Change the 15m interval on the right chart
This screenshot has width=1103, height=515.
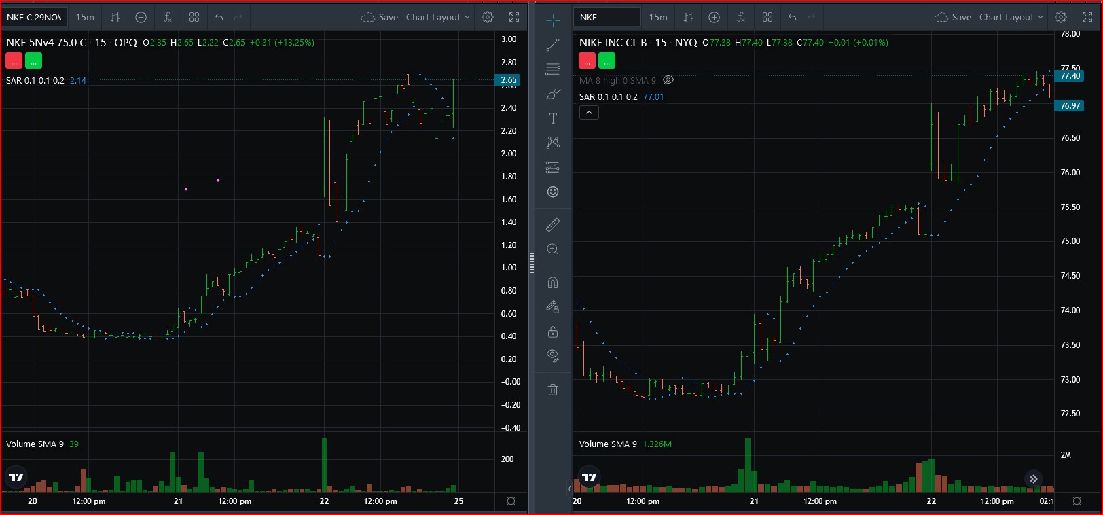658,17
